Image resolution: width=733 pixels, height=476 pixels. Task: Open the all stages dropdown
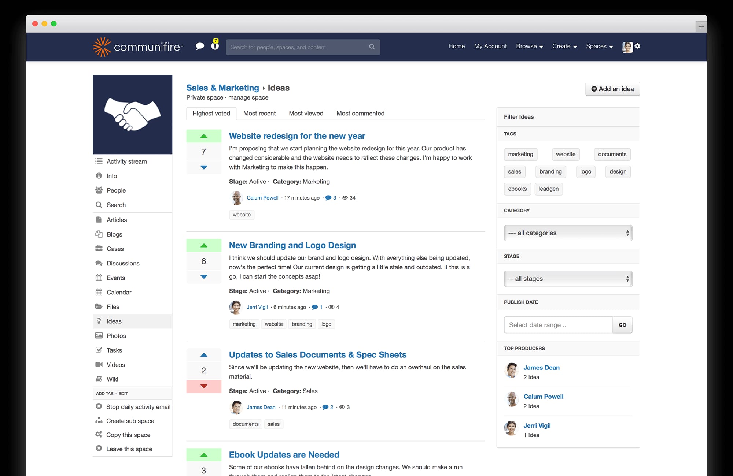(x=568, y=279)
